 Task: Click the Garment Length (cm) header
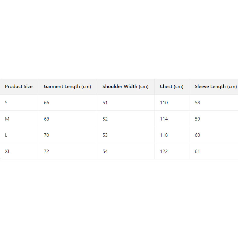[67, 87]
